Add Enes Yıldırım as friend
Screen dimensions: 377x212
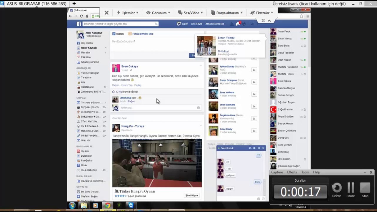pyautogui.click(x=254, y=94)
